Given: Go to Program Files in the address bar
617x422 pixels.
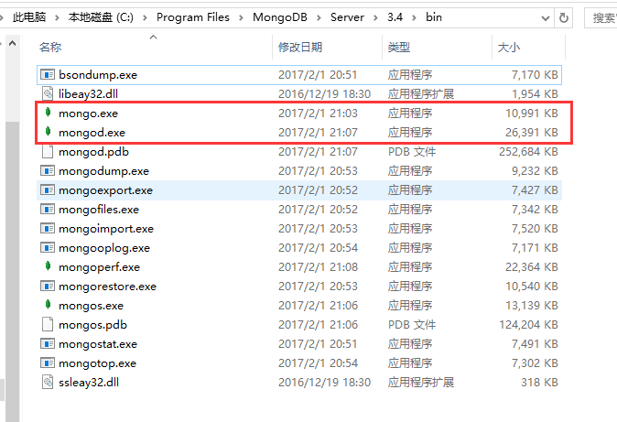Looking at the screenshot, I should click(193, 17).
